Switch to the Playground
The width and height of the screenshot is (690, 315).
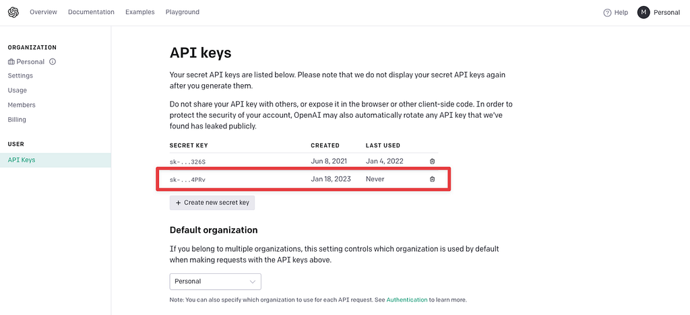tap(182, 12)
